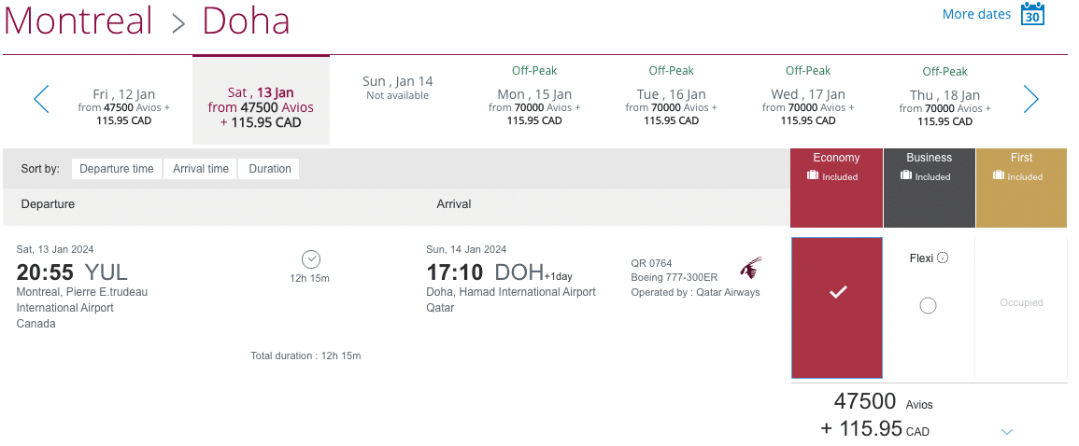Expand the price breakdown chevron

1006,431
